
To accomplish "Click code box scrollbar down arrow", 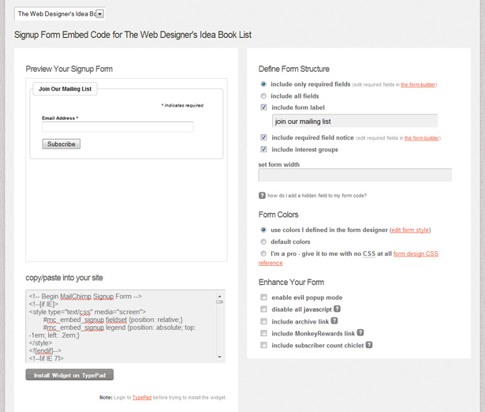I will (x=219, y=357).
